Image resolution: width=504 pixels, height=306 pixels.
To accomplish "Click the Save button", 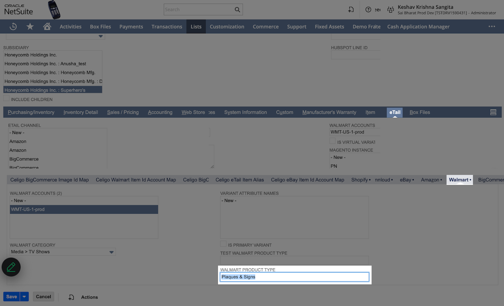I will [x=12, y=297].
